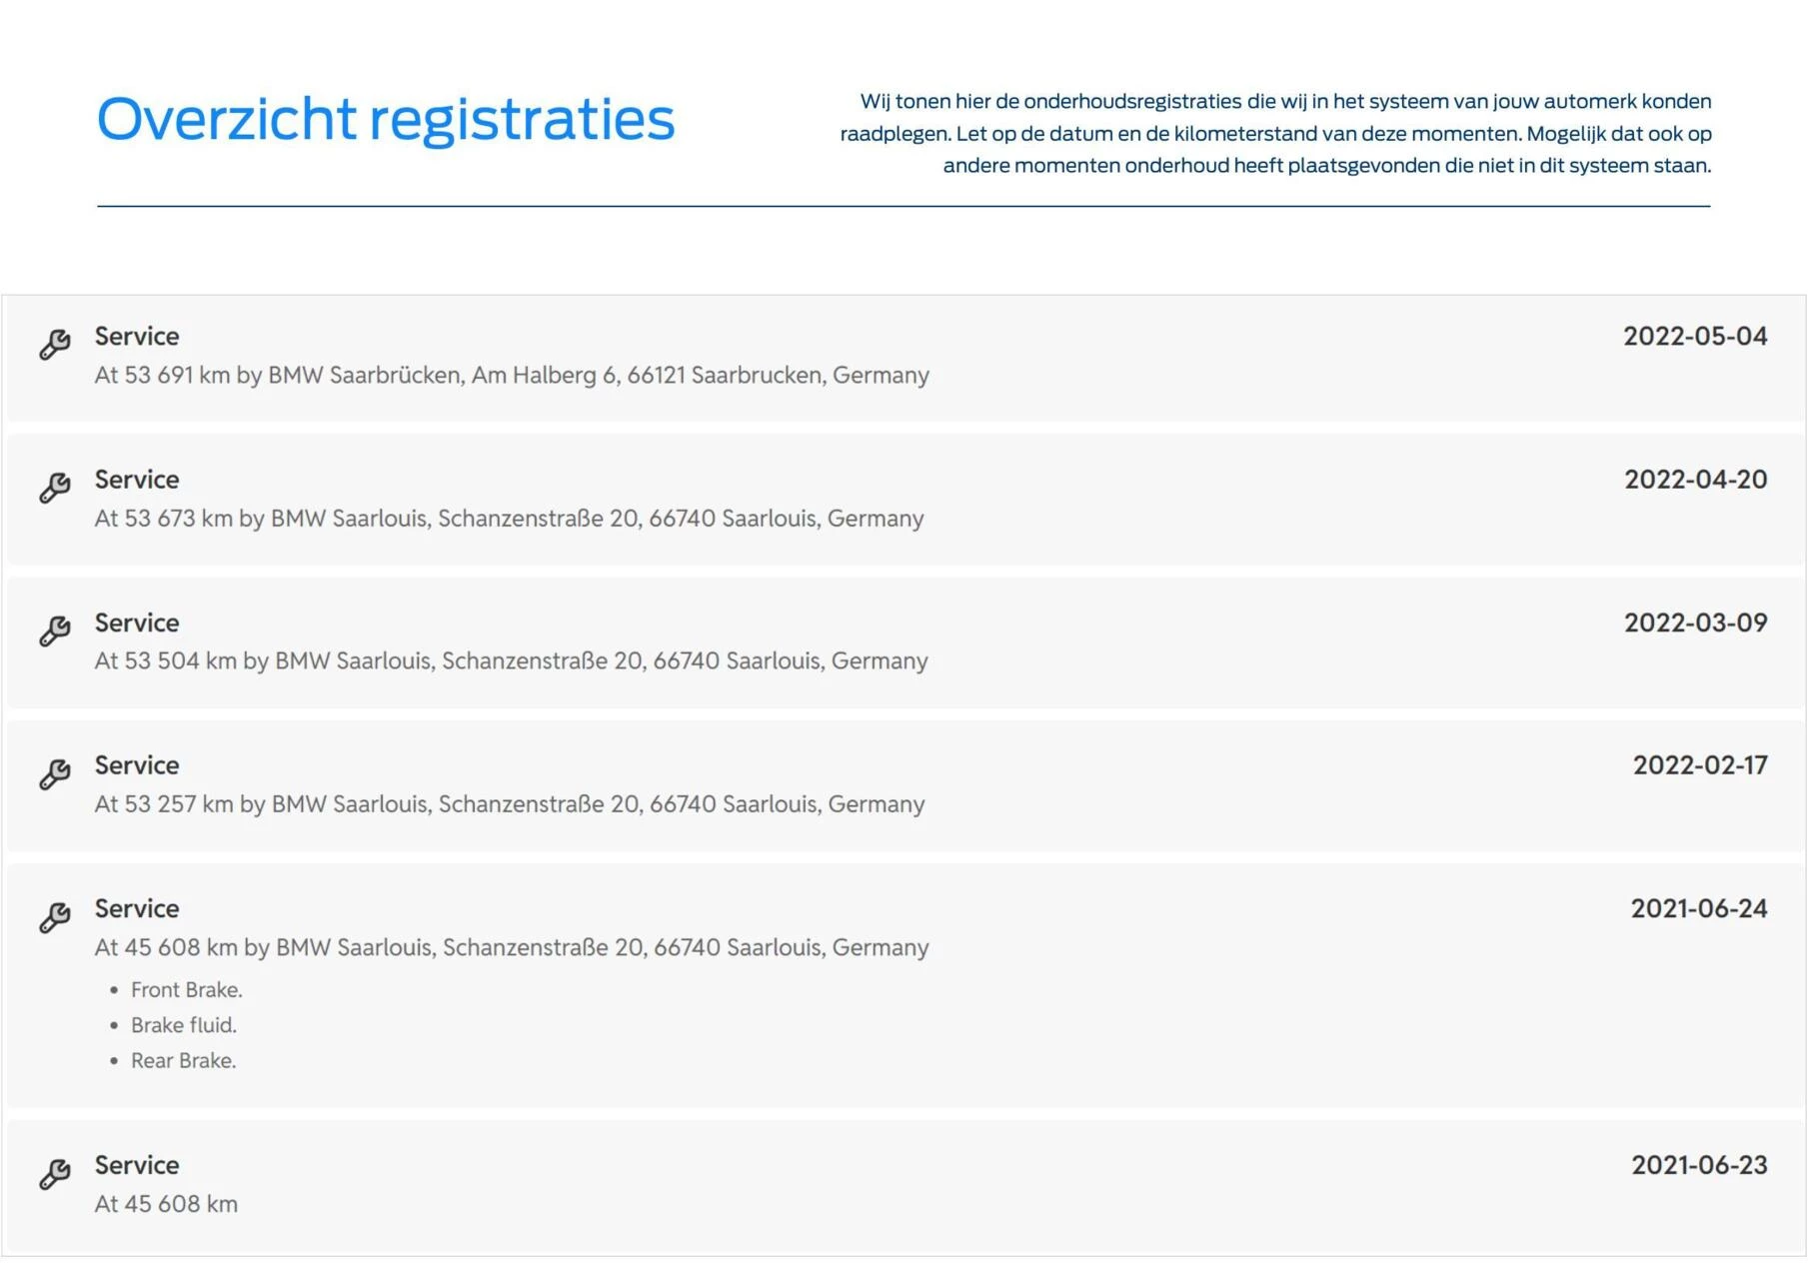Select the date 2022-04-20
Viewport: 1808px width, 1279px height.
tap(1695, 480)
